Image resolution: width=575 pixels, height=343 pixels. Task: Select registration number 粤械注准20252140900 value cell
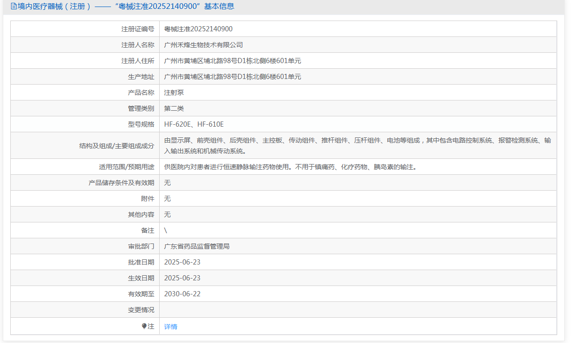click(x=198, y=29)
